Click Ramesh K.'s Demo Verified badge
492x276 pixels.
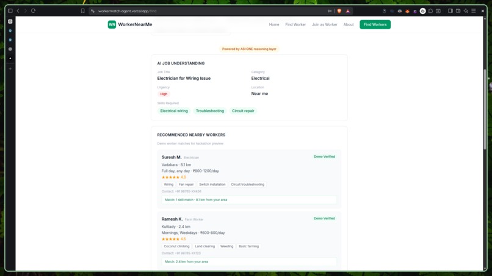[x=324, y=218]
